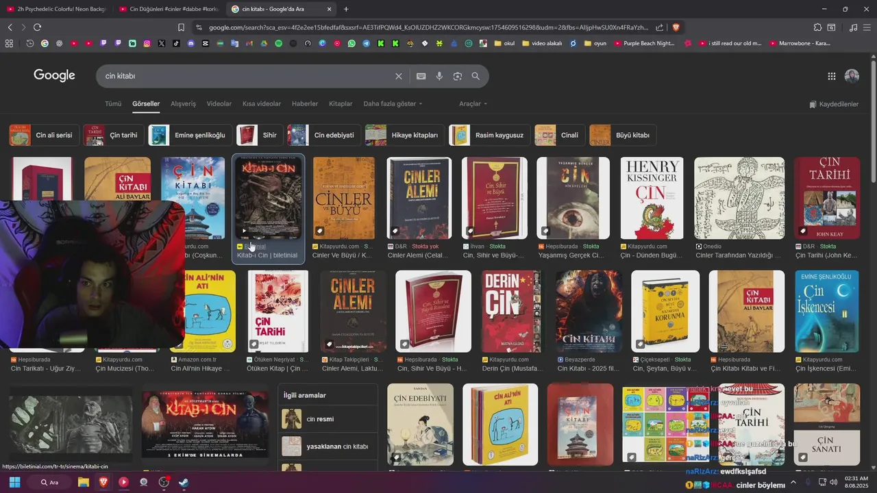877x493 pixels.
Task: Open the 'video alakalı' bookmarks folder
Action: tap(542, 43)
